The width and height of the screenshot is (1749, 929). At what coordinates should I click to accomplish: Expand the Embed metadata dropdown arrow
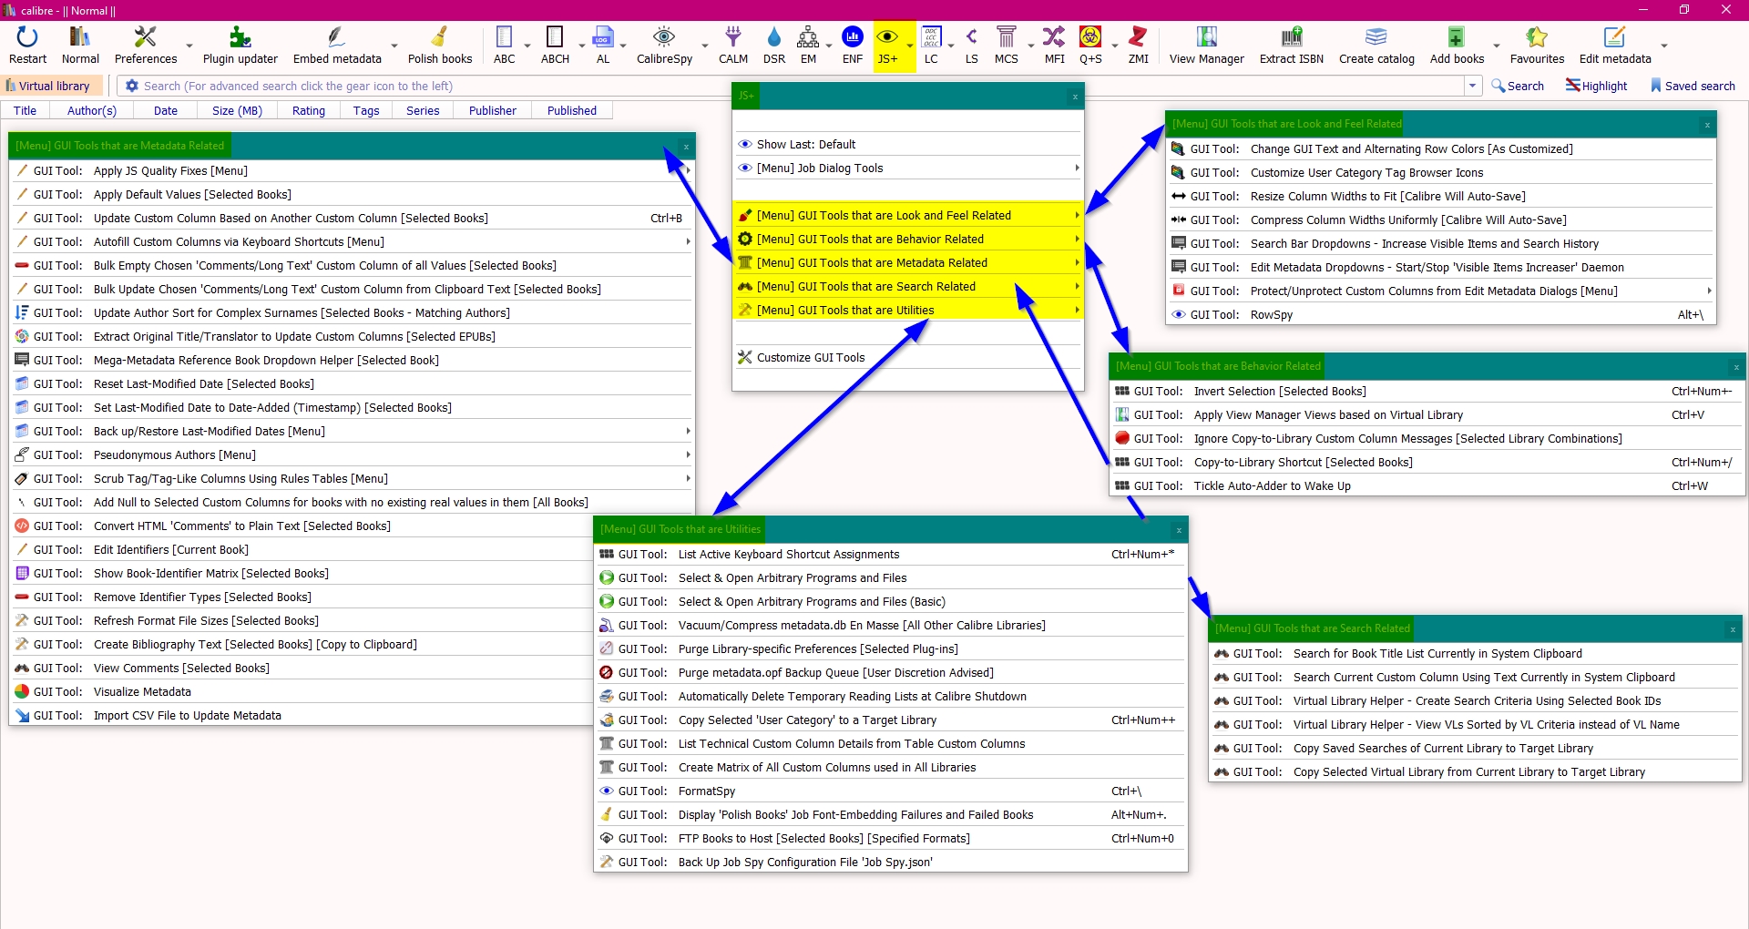tap(394, 46)
